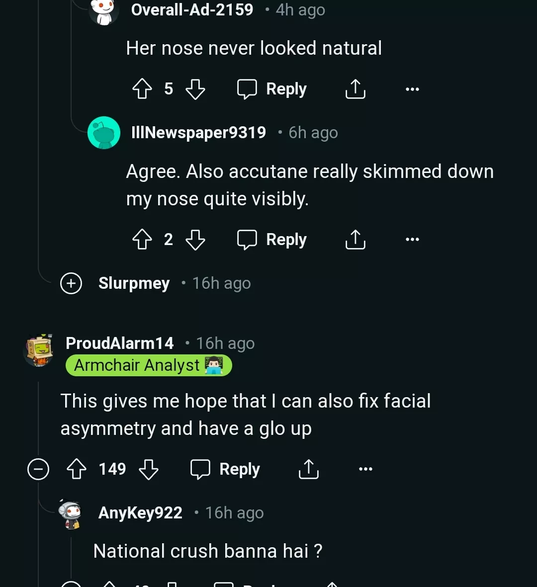This screenshot has width=537, height=587.
Task: Upvote IllNewspaper9319's accutane comment
Action: (142, 240)
